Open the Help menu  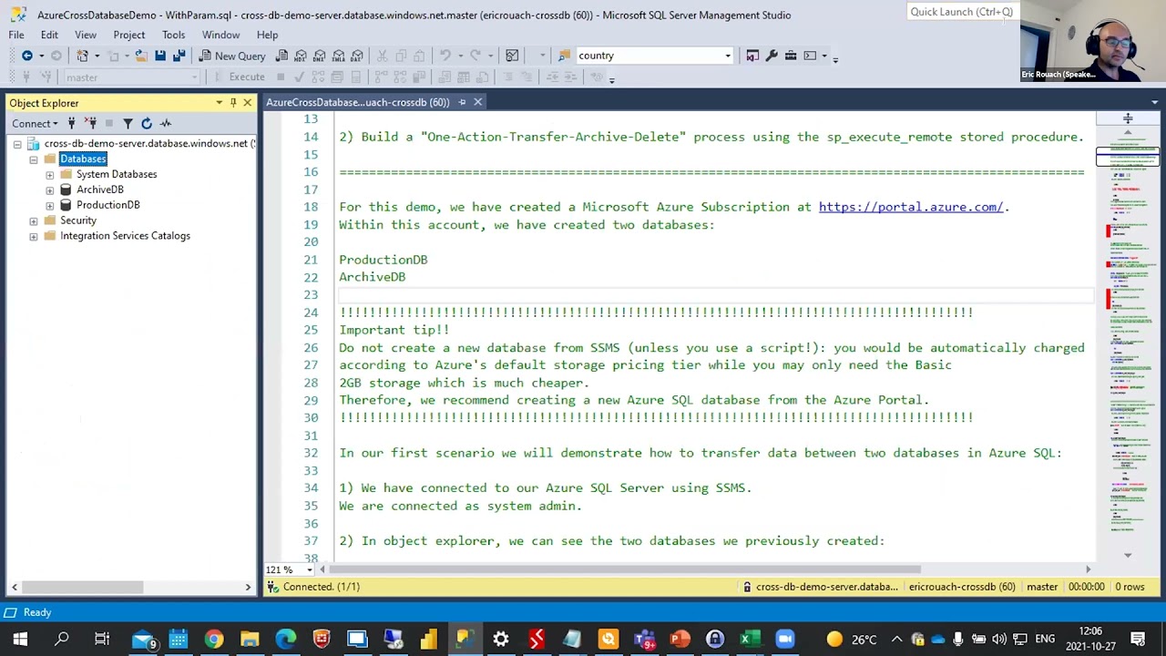click(x=267, y=35)
